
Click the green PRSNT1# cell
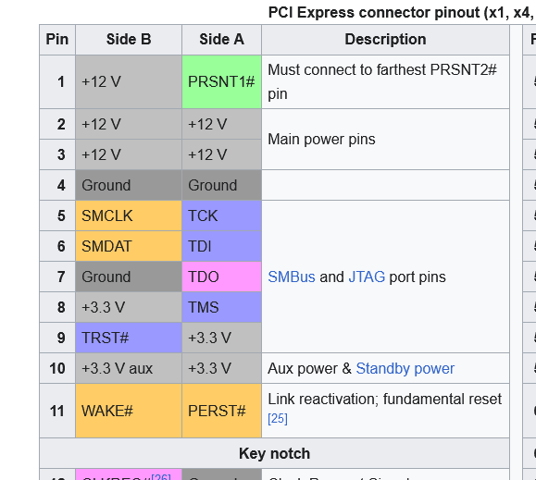tap(221, 82)
